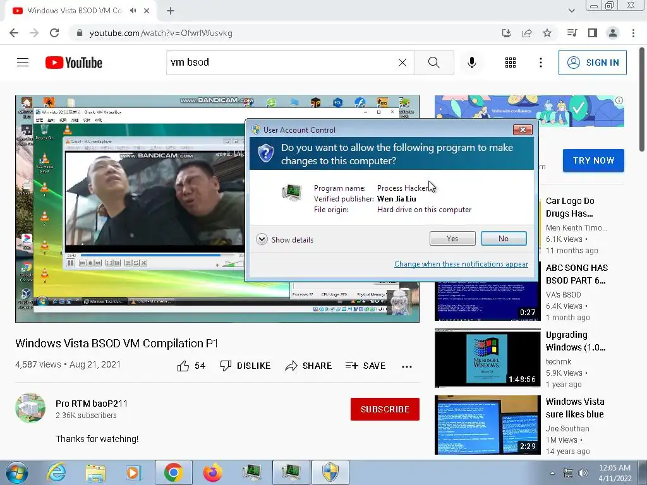Image resolution: width=647 pixels, height=485 pixels.
Task: Open Pro RTM baoP211 channel name
Action: pyautogui.click(x=92, y=404)
